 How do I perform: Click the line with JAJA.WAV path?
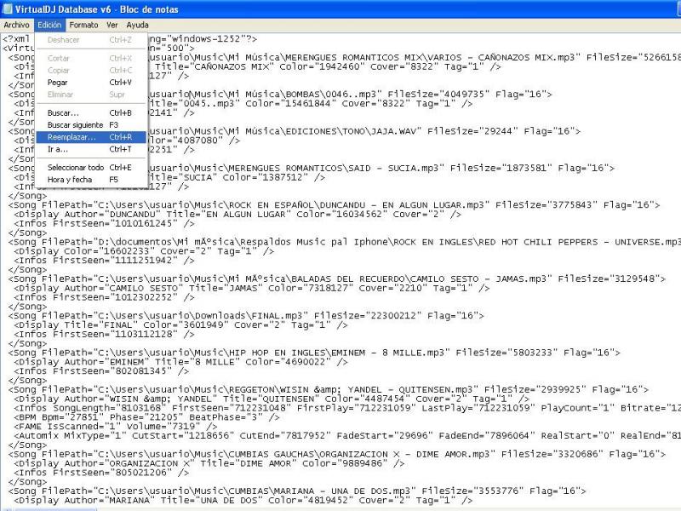tap(364, 131)
